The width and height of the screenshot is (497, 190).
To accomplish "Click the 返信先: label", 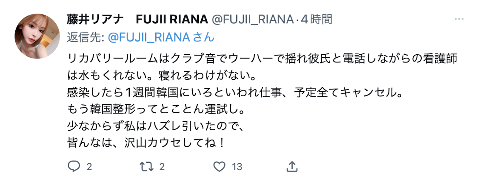I will coord(86,37).
